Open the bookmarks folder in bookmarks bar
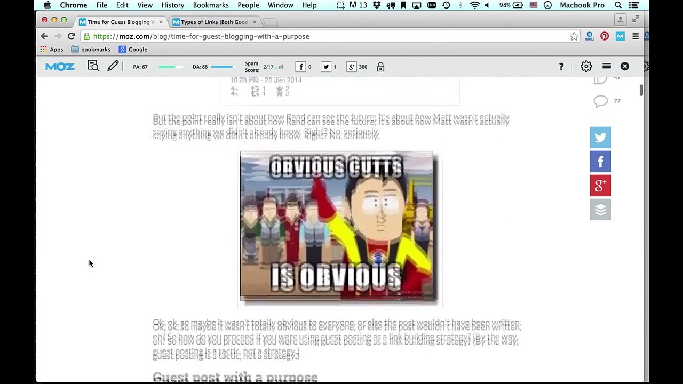 pyautogui.click(x=91, y=50)
